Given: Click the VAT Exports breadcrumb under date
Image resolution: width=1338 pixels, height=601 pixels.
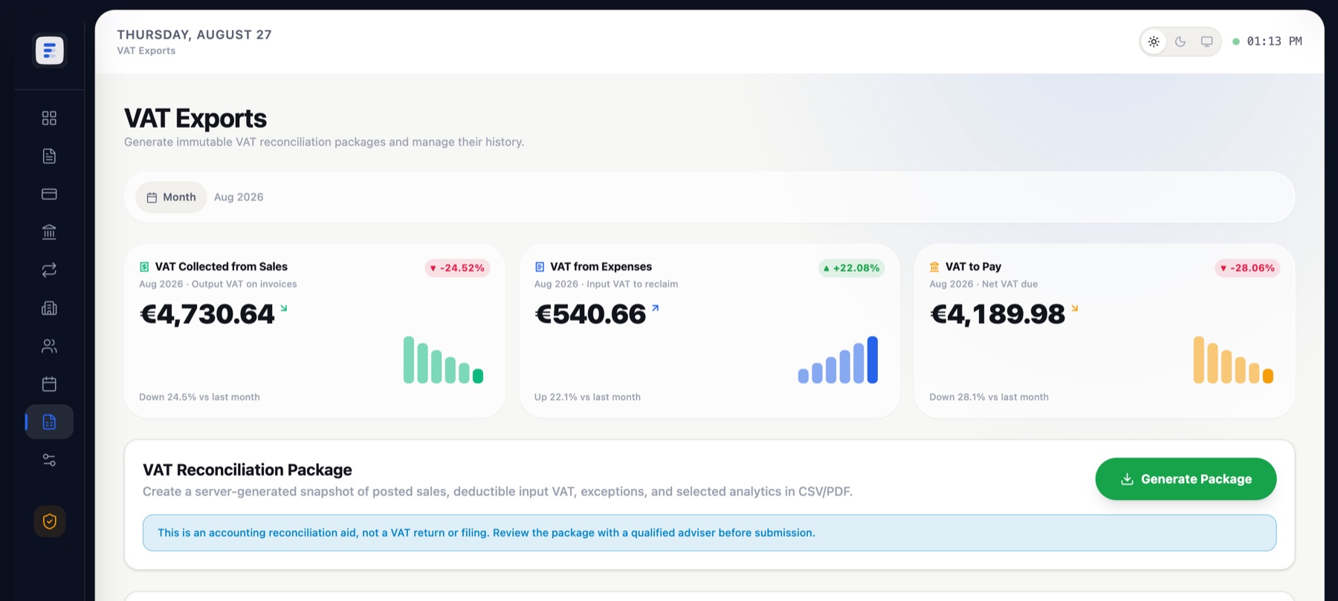Looking at the screenshot, I should pos(146,51).
